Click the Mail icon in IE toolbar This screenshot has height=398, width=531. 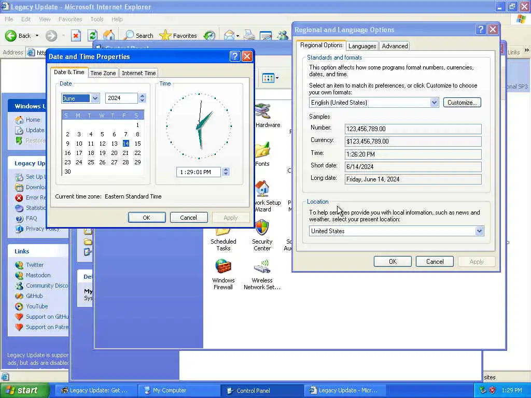(230, 36)
